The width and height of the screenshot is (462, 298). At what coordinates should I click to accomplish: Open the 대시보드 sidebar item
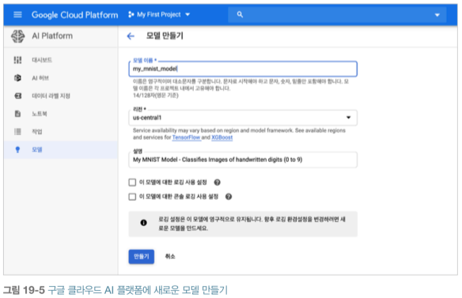pos(61,60)
